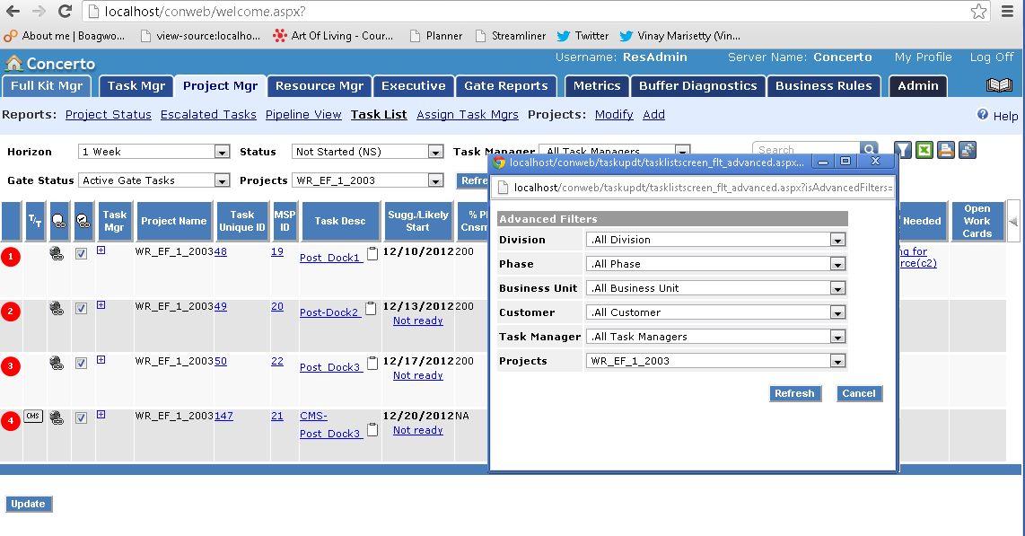Expand Task Mgr plus in row 50
This screenshot has height=536, width=1025.
tap(101, 359)
